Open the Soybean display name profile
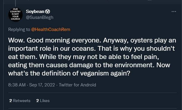The image size is (182, 110). 35,12
